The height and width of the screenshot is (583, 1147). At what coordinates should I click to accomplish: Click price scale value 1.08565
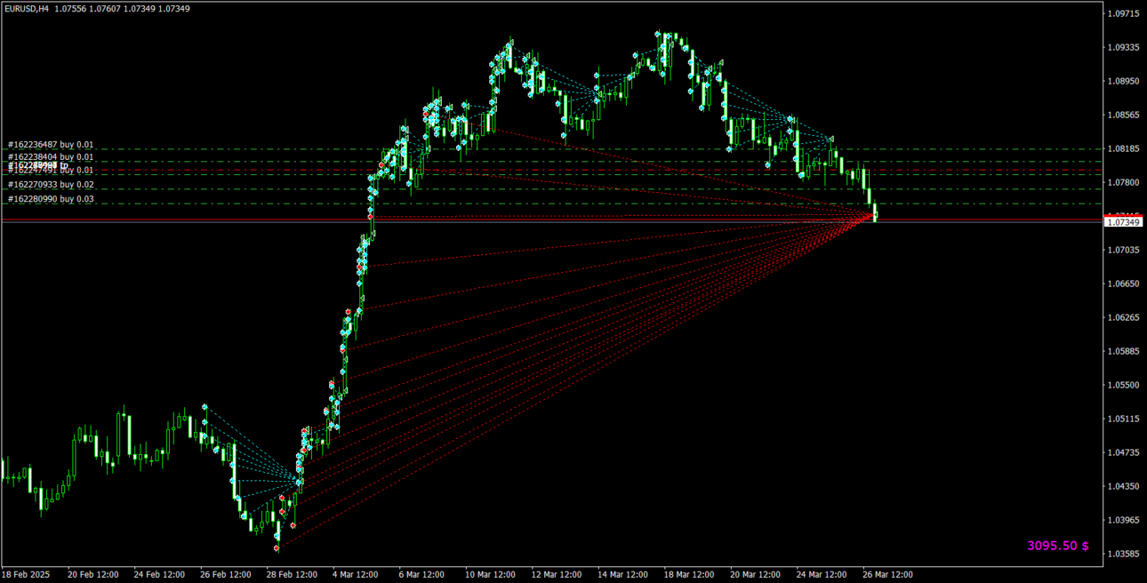[x=1124, y=115]
